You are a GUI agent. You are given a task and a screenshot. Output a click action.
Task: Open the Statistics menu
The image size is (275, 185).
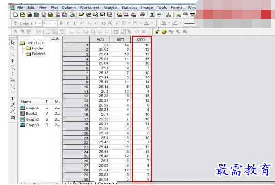click(x=129, y=7)
